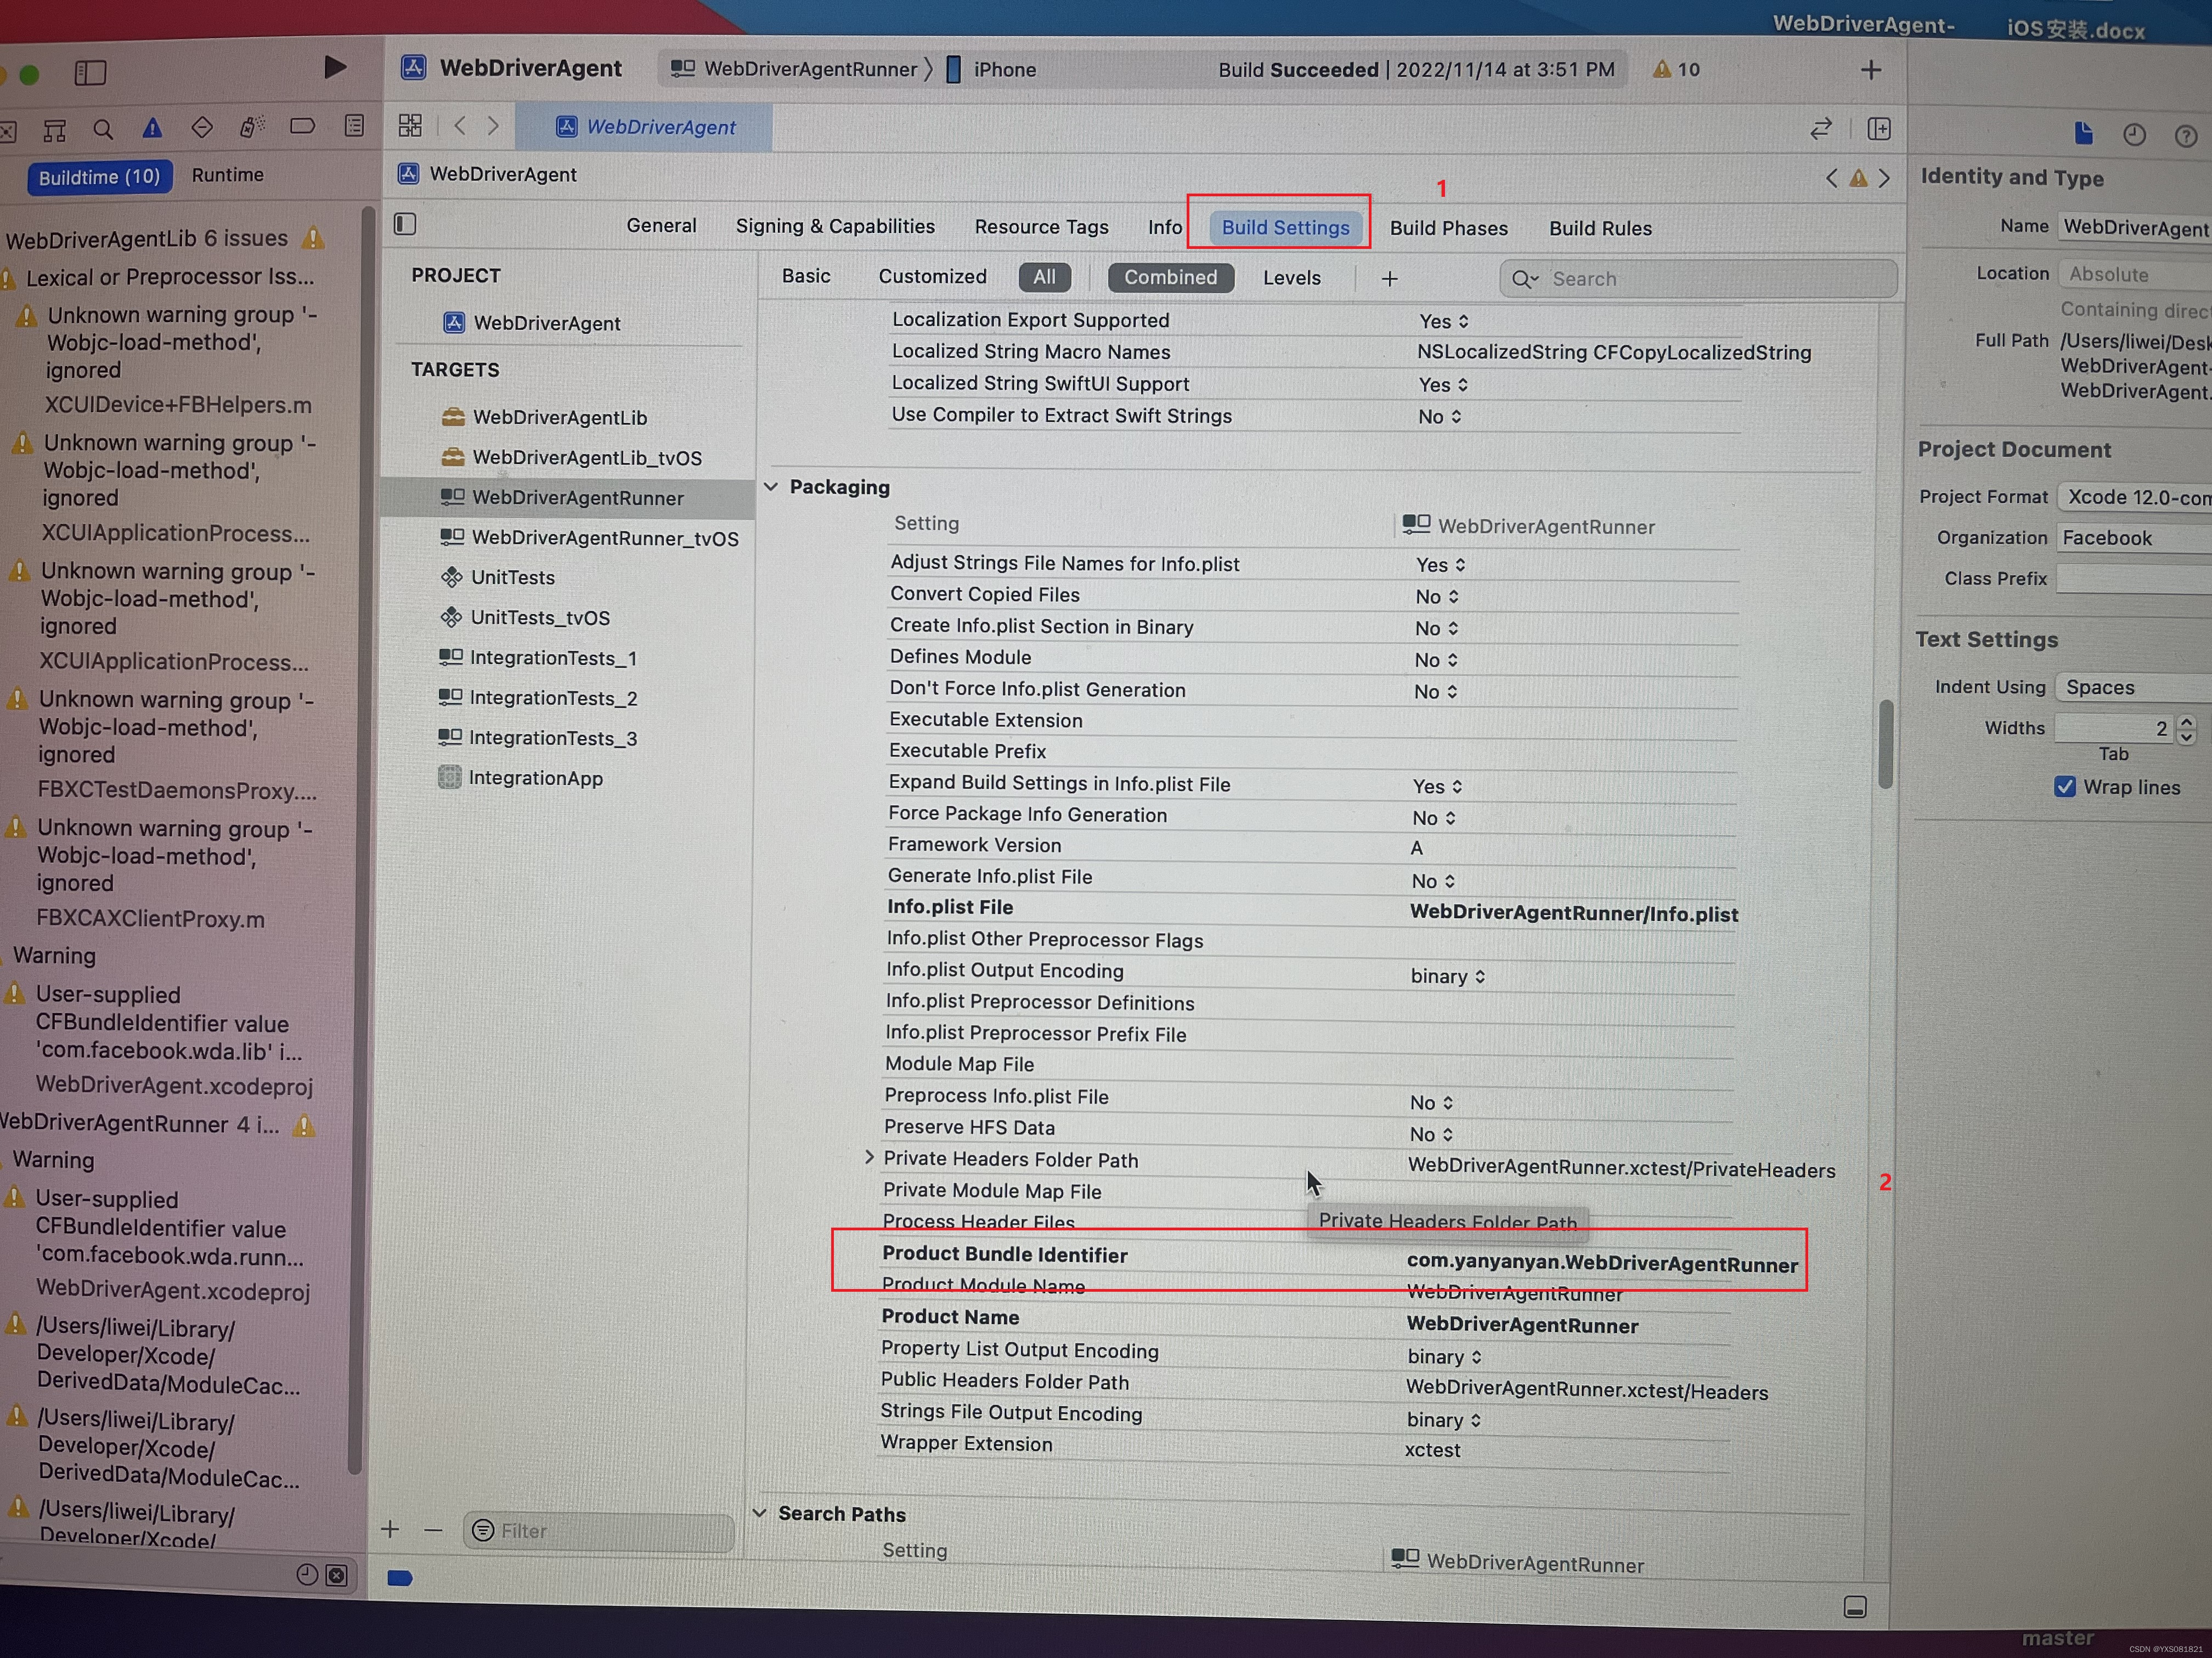
Task: Select the Runtime issues button
Action: (x=228, y=175)
